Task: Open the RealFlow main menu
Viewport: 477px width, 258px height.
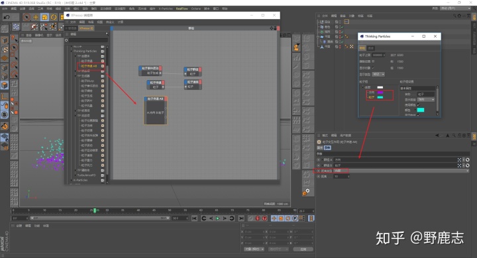Action: coord(182,9)
